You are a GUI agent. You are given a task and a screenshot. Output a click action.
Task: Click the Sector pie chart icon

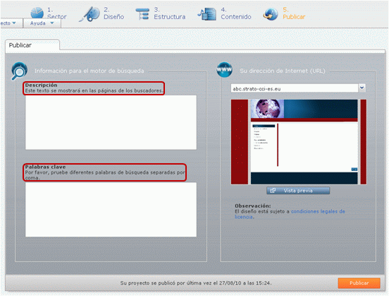coord(37,13)
